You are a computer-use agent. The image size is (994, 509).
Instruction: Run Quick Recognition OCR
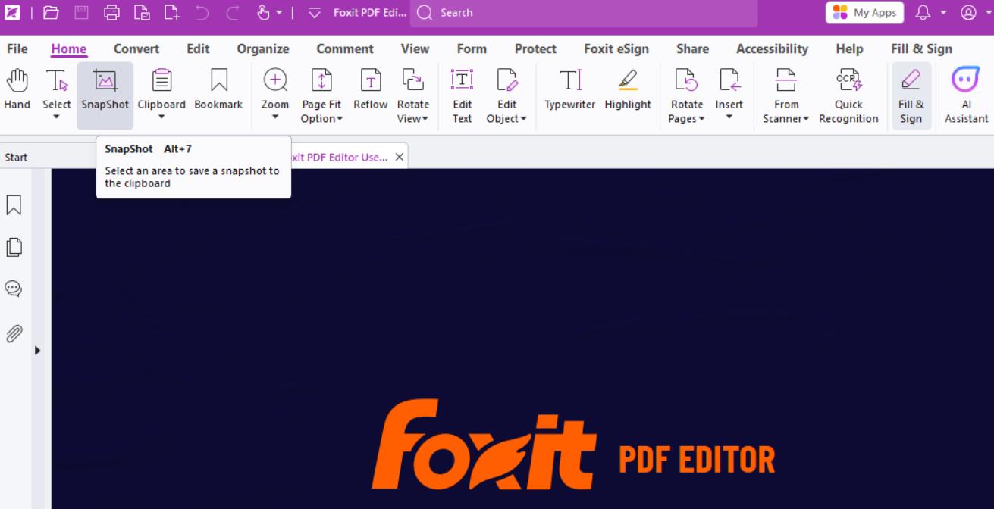(x=848, y=95)
